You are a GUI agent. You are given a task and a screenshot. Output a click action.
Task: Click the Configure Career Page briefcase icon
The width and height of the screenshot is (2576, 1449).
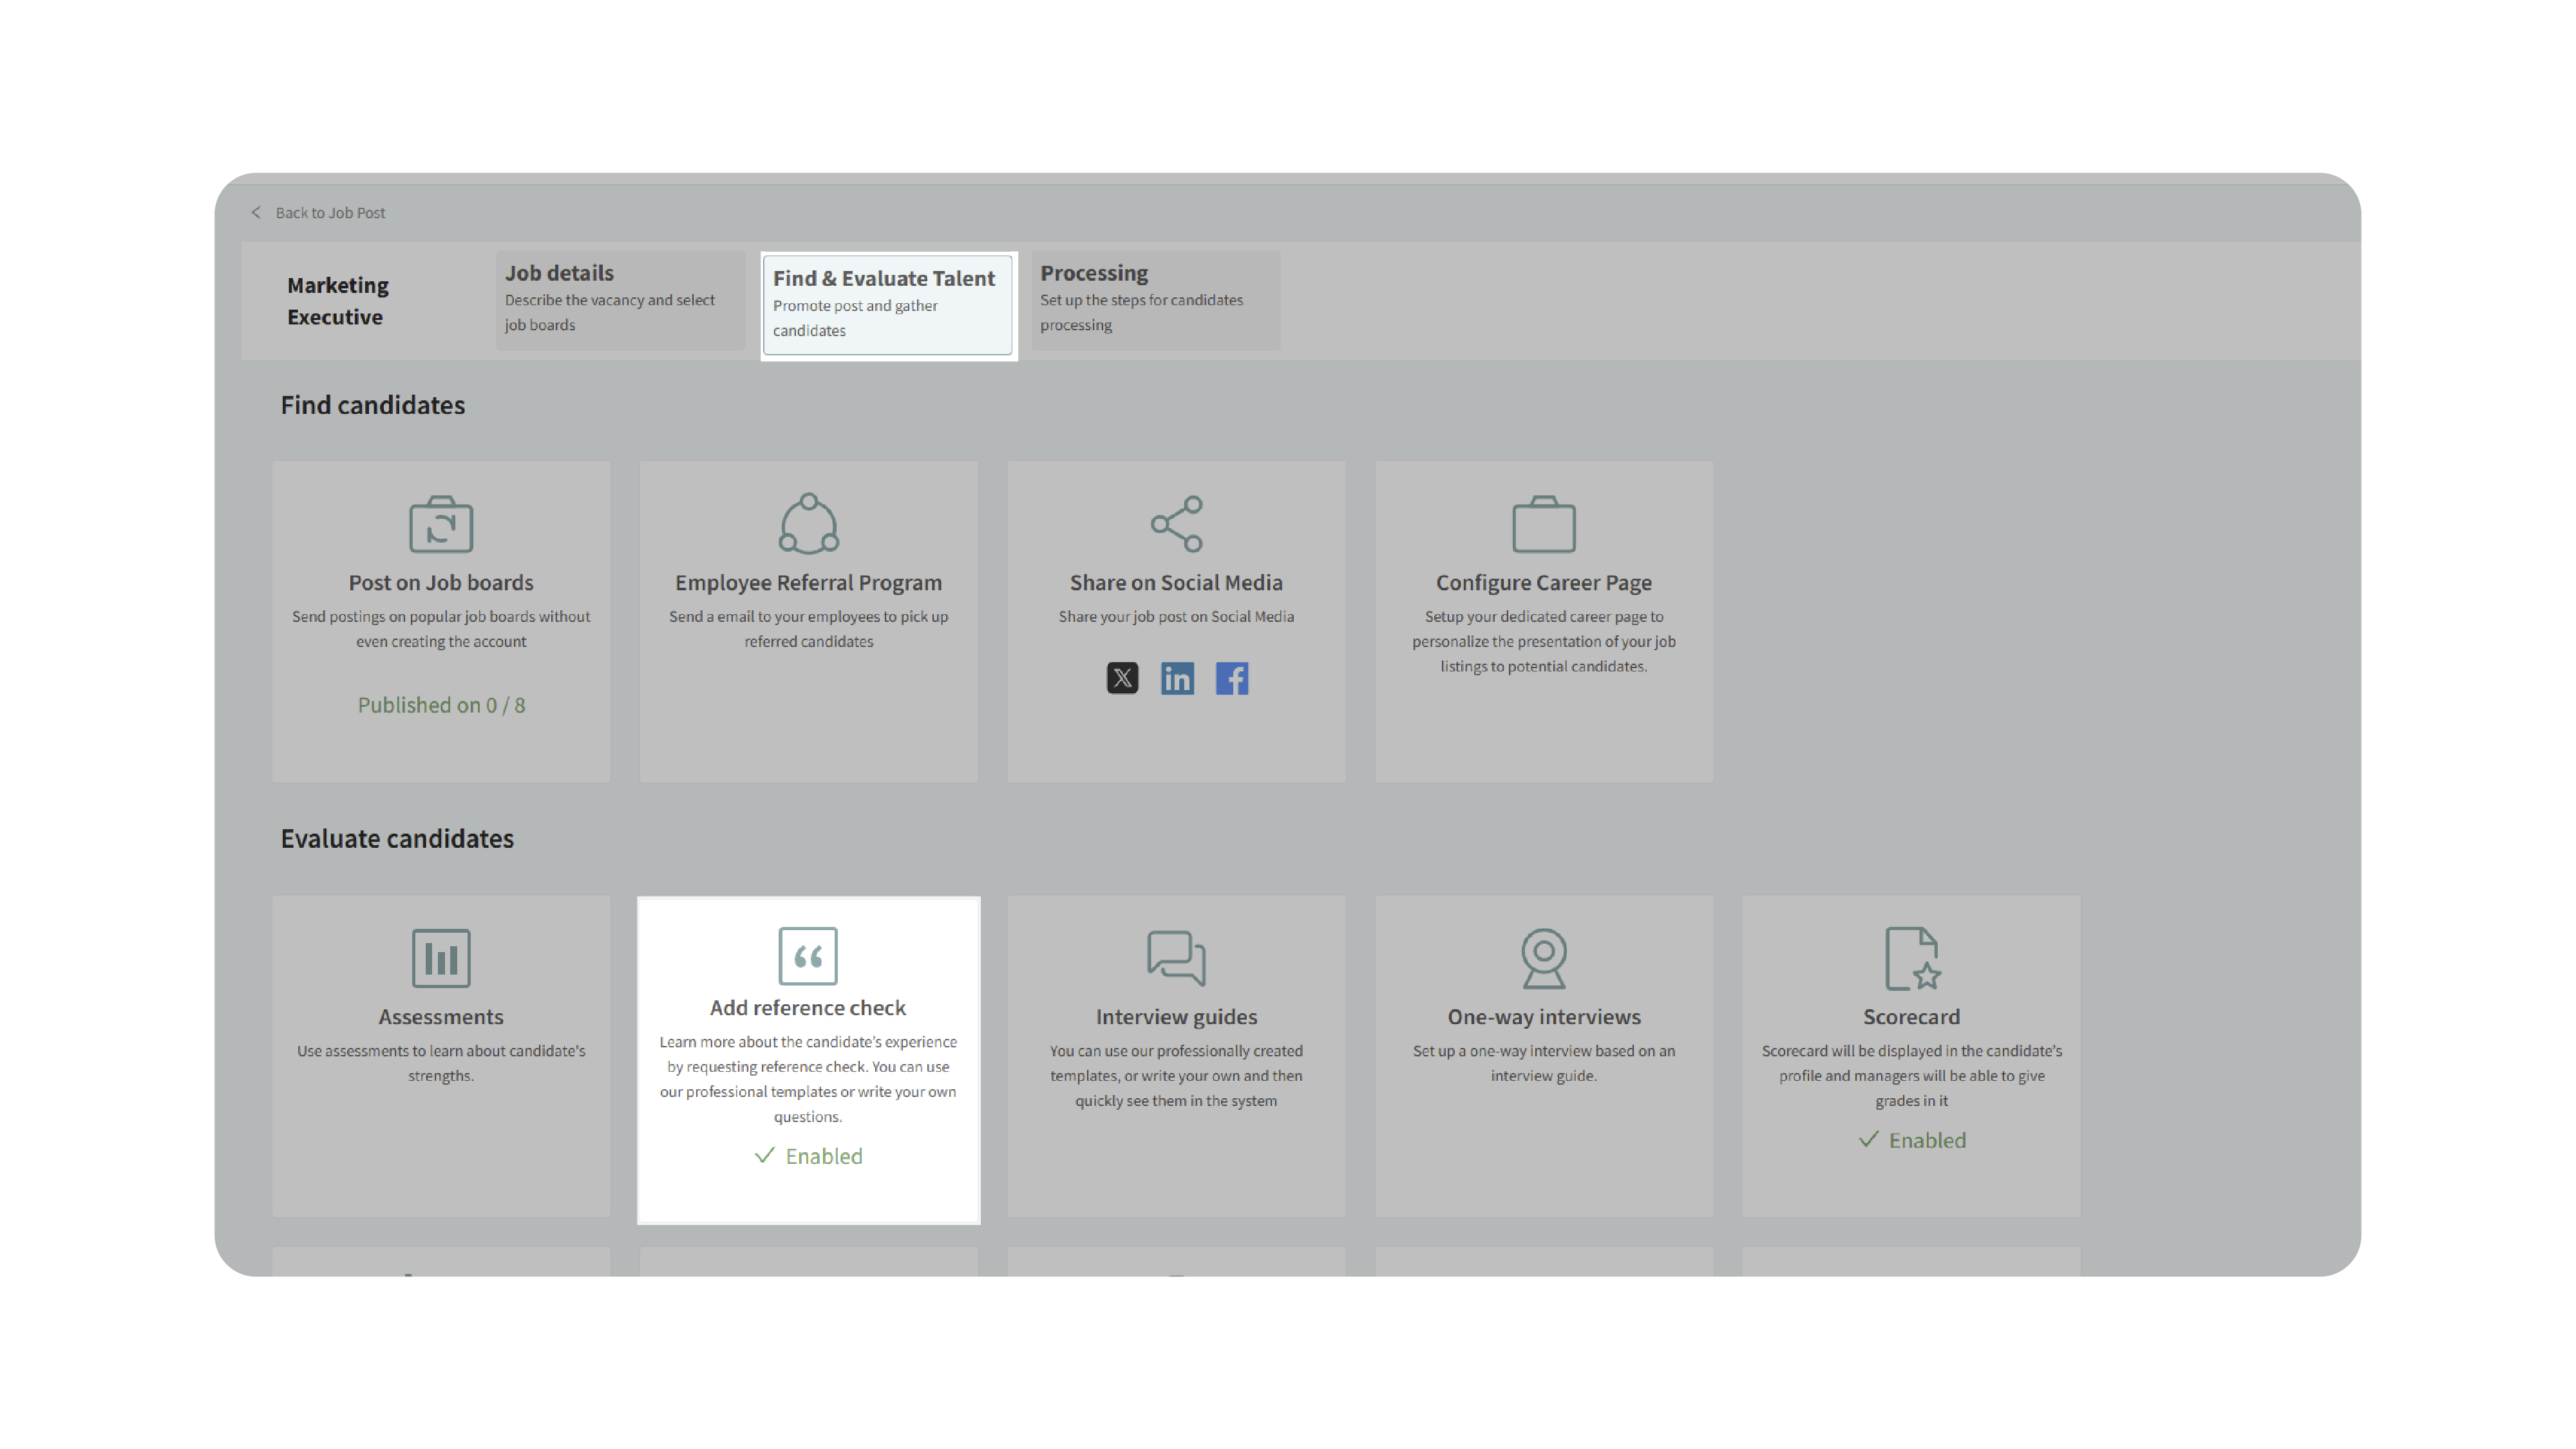pos(1543,523)
